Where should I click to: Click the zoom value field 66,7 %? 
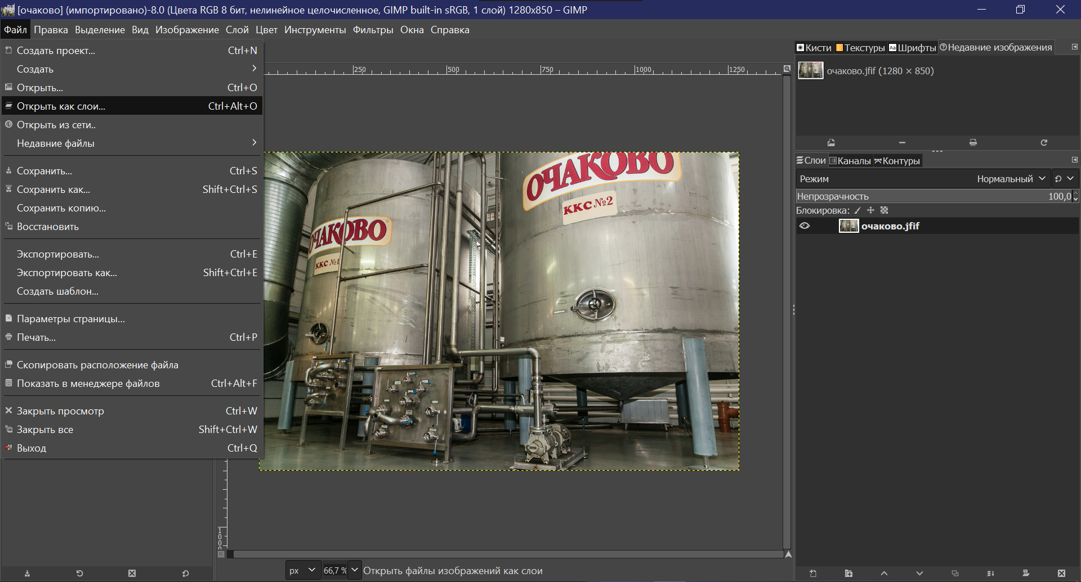tap(335, 570)
